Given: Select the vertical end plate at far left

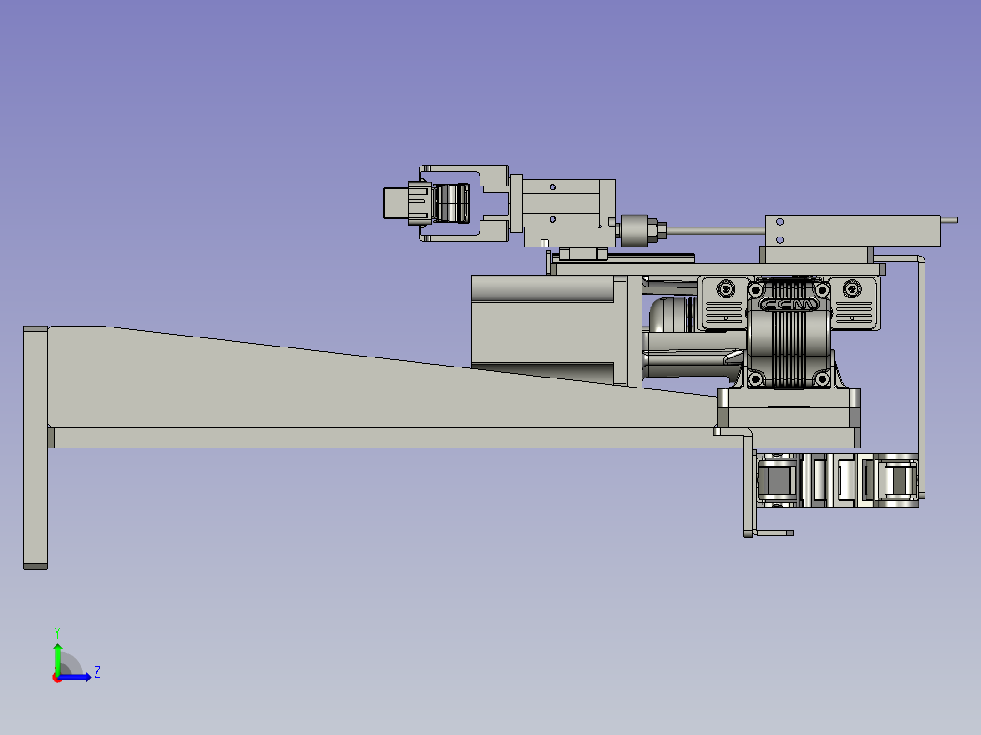Looking at the screenshot, I should [x=35, y=448].
